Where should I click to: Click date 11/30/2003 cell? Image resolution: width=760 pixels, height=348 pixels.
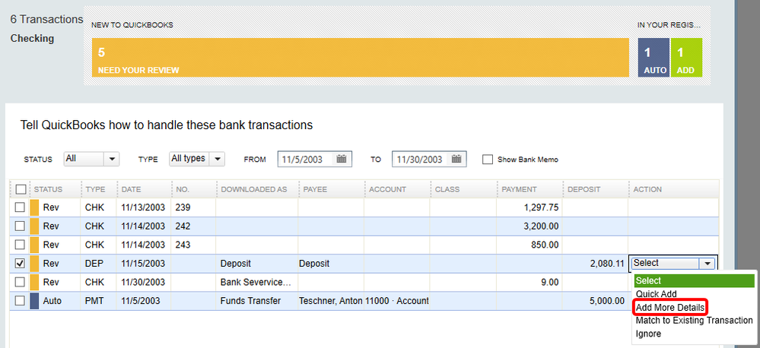pyautogui.click(x=144, y=282)
